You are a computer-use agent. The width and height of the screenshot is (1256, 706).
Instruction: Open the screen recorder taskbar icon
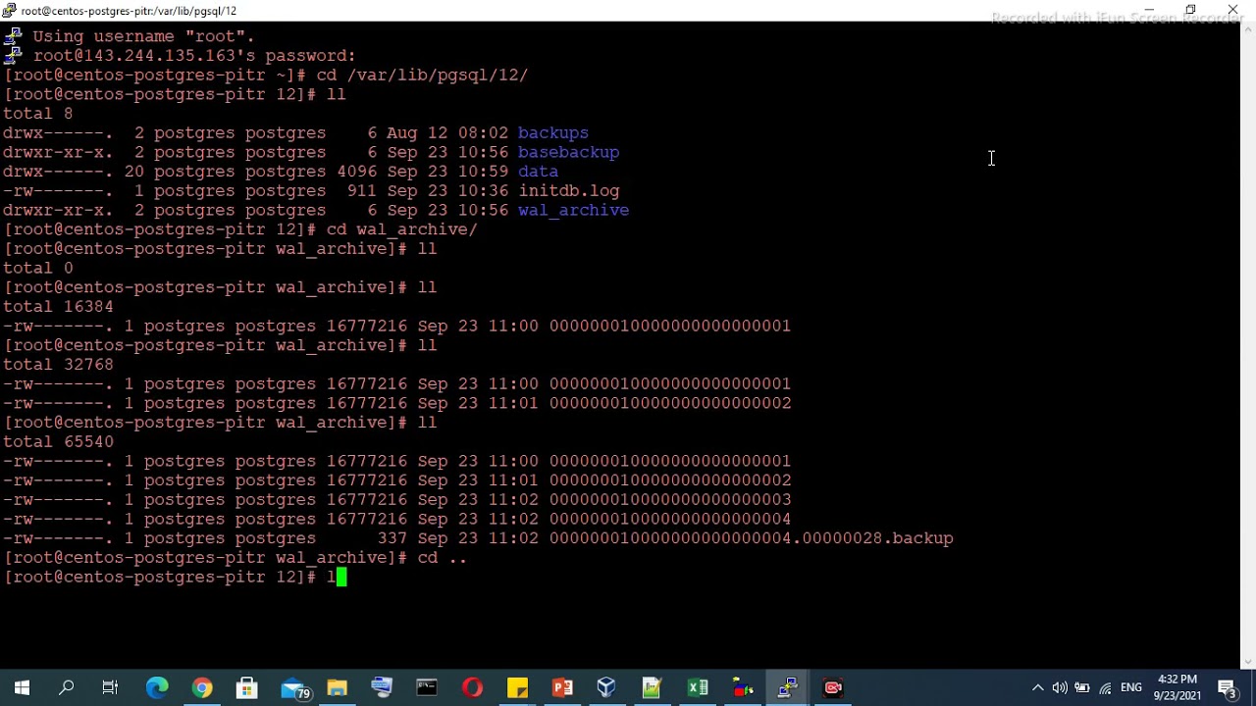pos(833,687)
